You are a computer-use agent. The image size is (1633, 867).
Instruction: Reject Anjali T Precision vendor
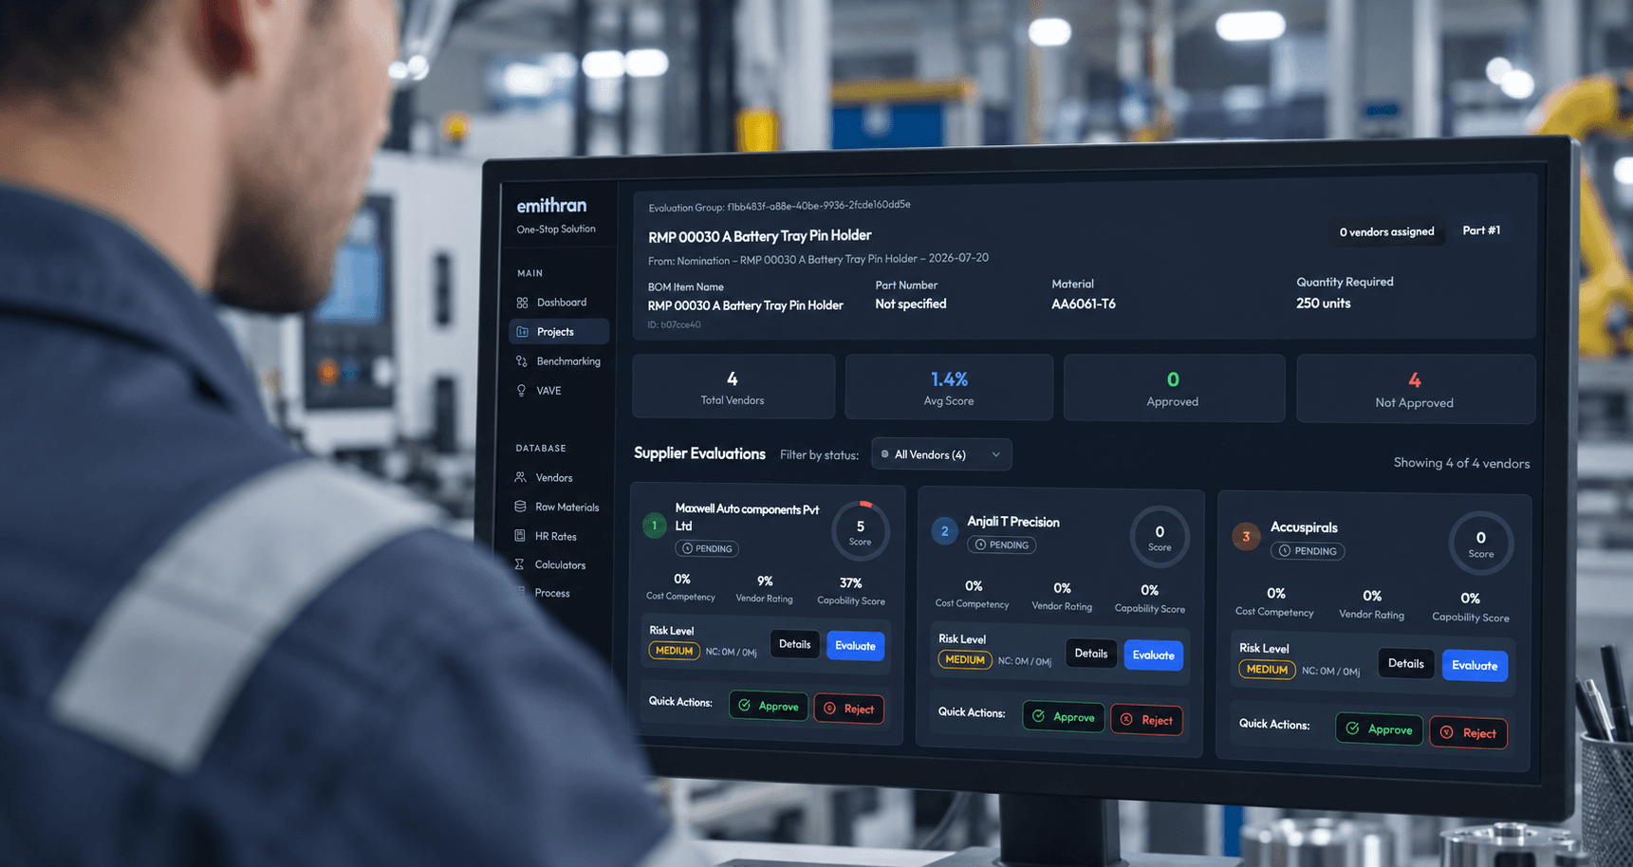click(1146, 720)
